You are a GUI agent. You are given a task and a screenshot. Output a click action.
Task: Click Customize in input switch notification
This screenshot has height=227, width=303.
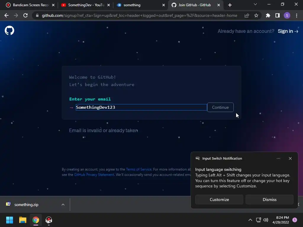(219, 200)
